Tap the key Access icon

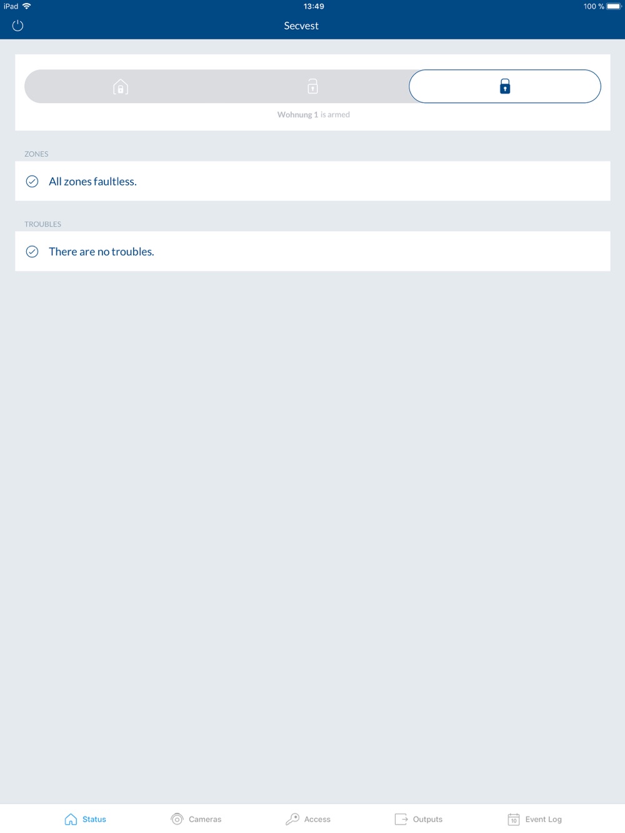[292, 819]
